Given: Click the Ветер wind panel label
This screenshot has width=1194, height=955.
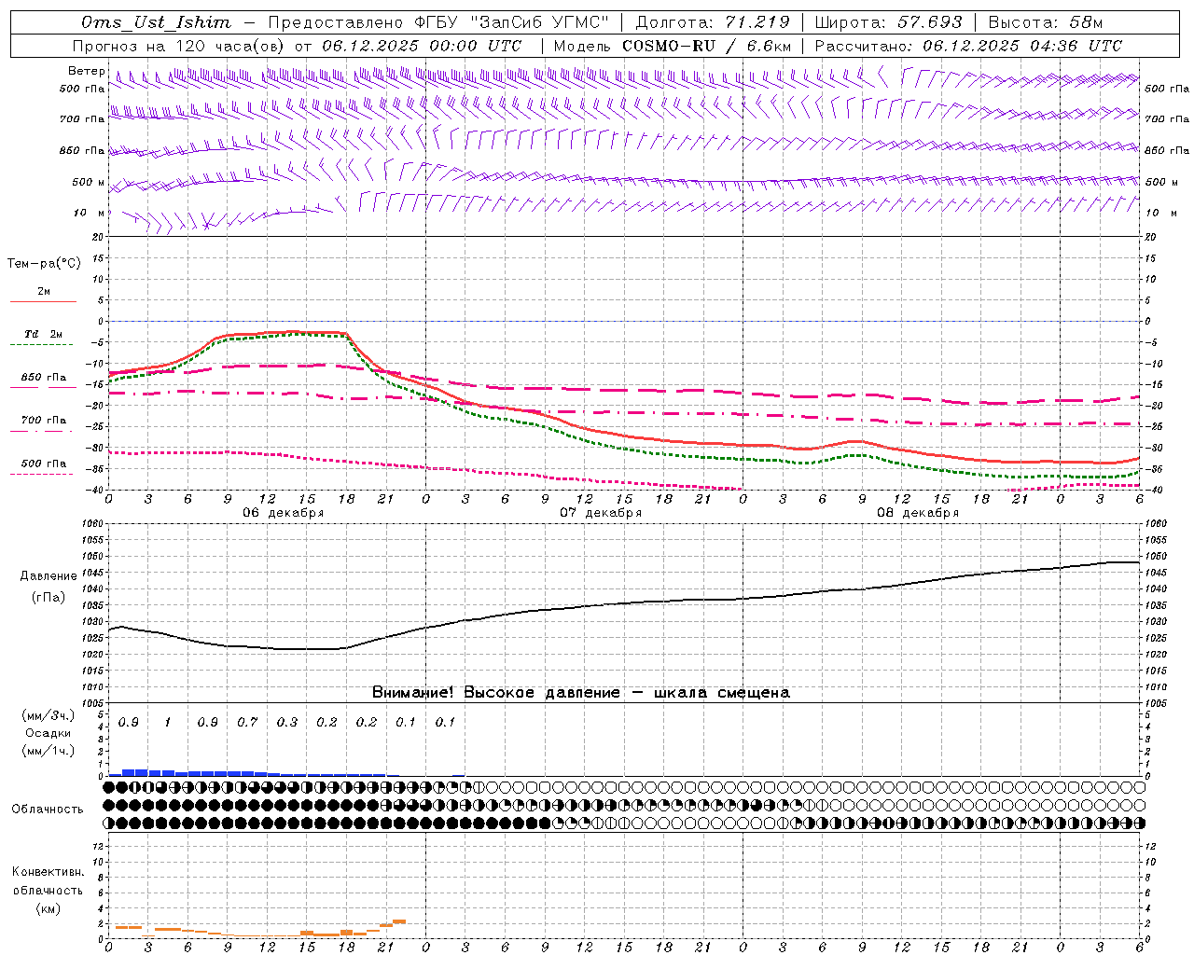Looking at the screenshot, I should click(86, 71).
